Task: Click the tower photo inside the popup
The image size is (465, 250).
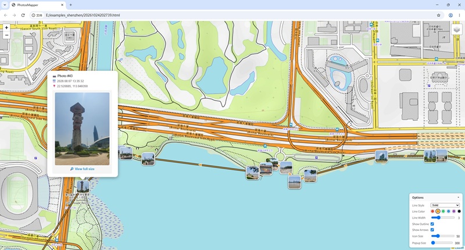Action: (82, 128)
